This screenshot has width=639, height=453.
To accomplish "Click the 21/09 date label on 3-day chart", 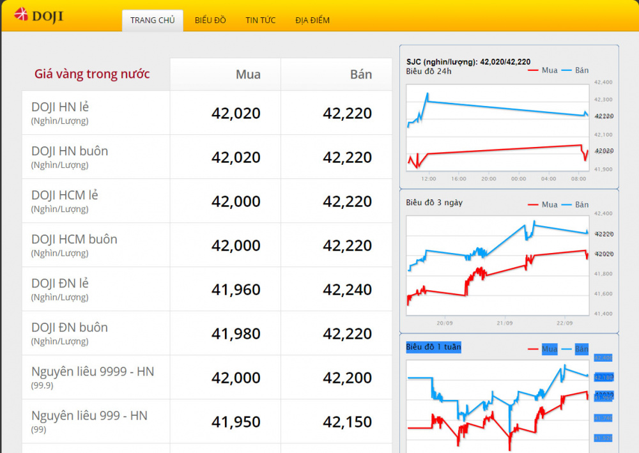I will click(x=505, y=323).
